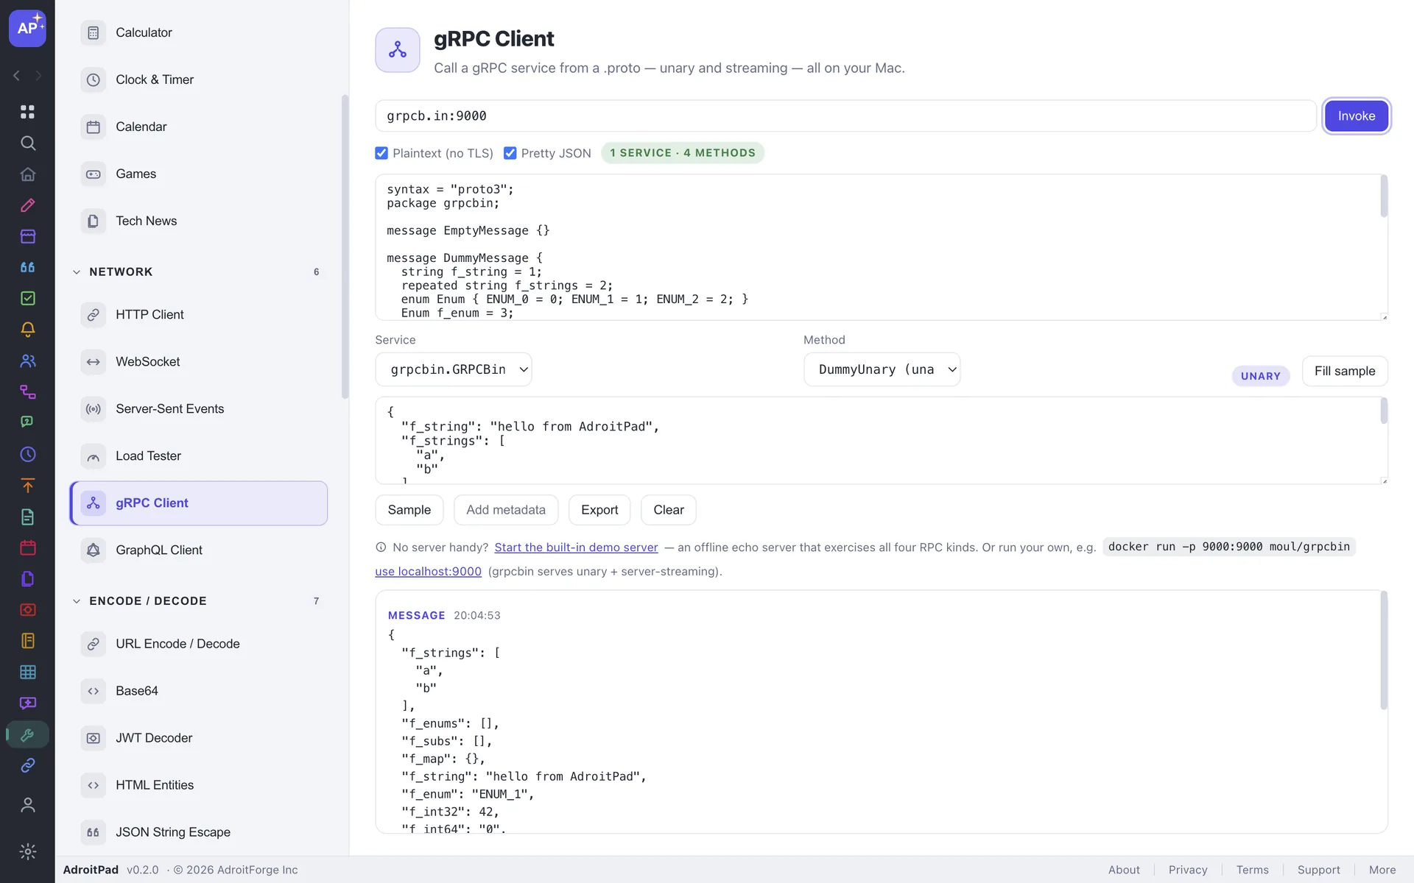Click the Clear button
The width and height of the screenshot is (1414, 883).
(669, 510)
